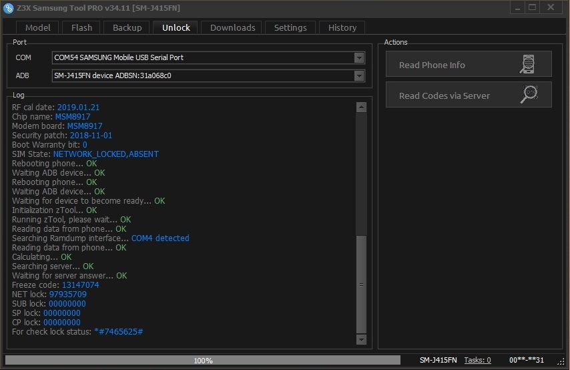
Task: Click the Security patch 2018-11-01 value
Action: pyautogui.click(x=91, y=136)
